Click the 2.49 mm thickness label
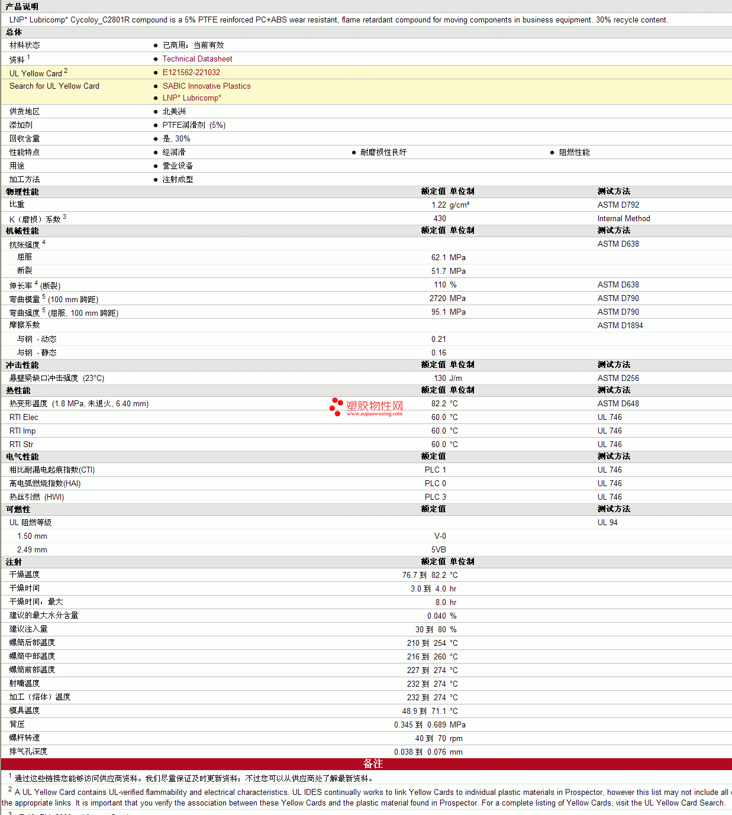This screenshot has height=815, width=732. [32, 550]
